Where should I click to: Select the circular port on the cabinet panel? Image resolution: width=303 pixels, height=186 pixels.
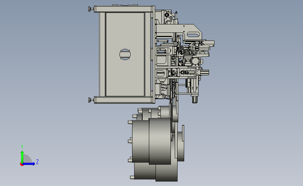pos(125,54)
